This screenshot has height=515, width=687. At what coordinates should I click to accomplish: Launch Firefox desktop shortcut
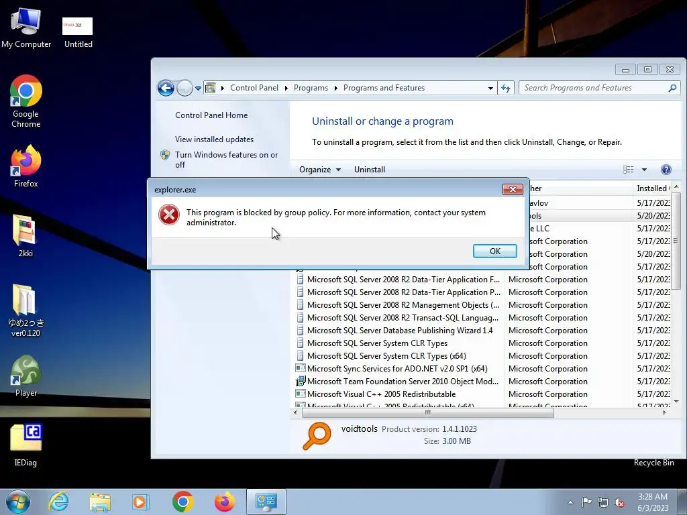[x=26, y=166]
